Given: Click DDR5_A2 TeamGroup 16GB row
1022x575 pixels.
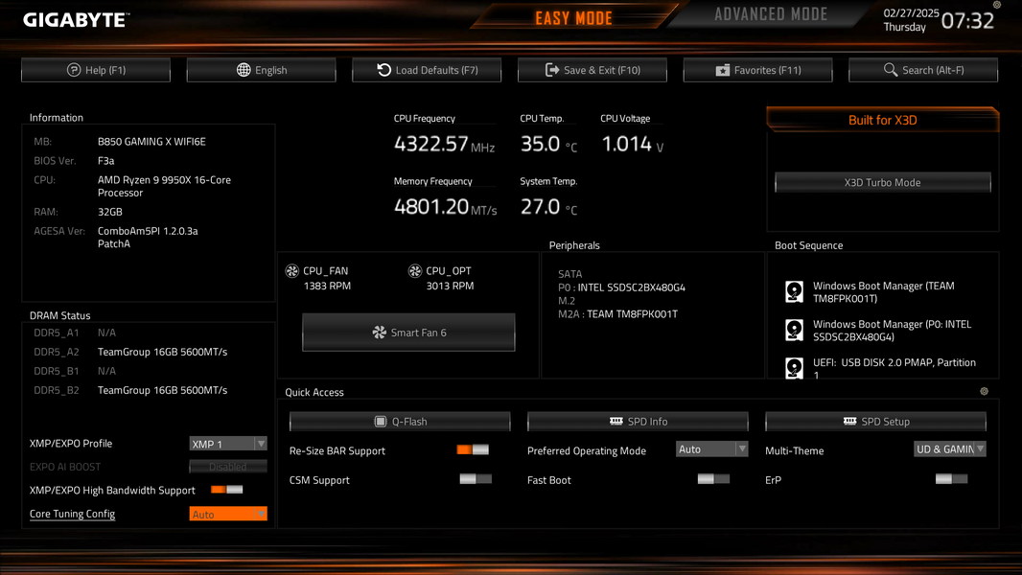Looking at the screenshot, I should click(x=130, y=352).
